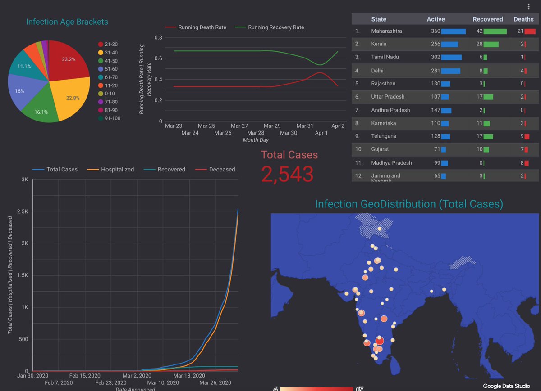Click the 31-40 age legend swatch

(101, 52)
